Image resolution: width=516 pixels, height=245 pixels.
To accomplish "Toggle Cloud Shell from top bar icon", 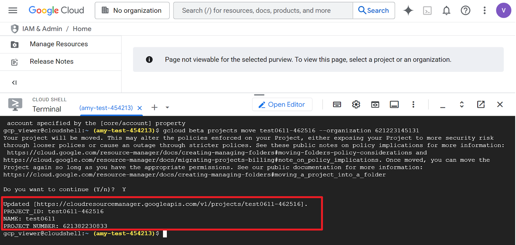I will 427,11.
